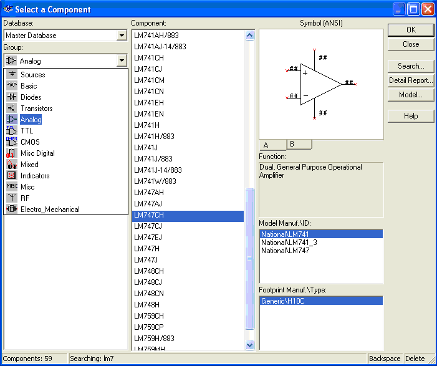Select the Basic resistor group icon
The image size is (437, 366).
(12, 86)
